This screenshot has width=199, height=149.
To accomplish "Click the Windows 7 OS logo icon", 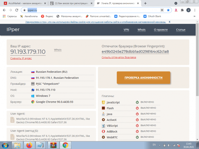I will 33,96.
